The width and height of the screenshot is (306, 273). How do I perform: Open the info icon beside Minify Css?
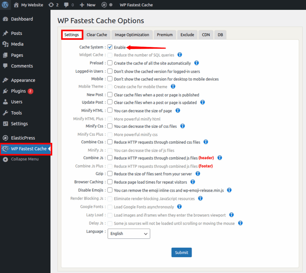[x=182, y=126]
